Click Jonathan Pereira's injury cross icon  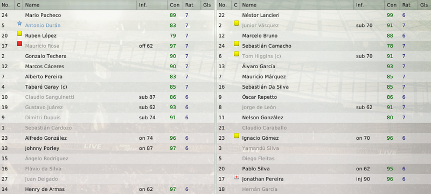pyautogui.click(x=237, y=177)
